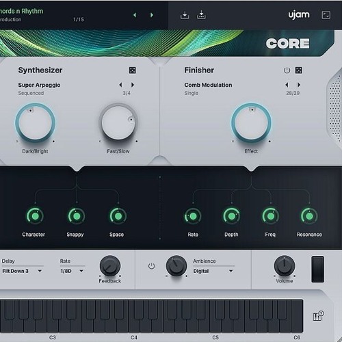Click the 3/4 synthesizer preset counter
The width and height of the screenshot is (342, 342).
coord(127,93)
